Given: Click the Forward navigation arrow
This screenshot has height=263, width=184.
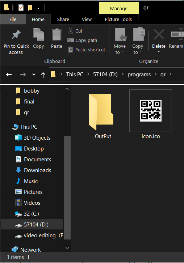Looking at the screenshot, I should point(23,75).
